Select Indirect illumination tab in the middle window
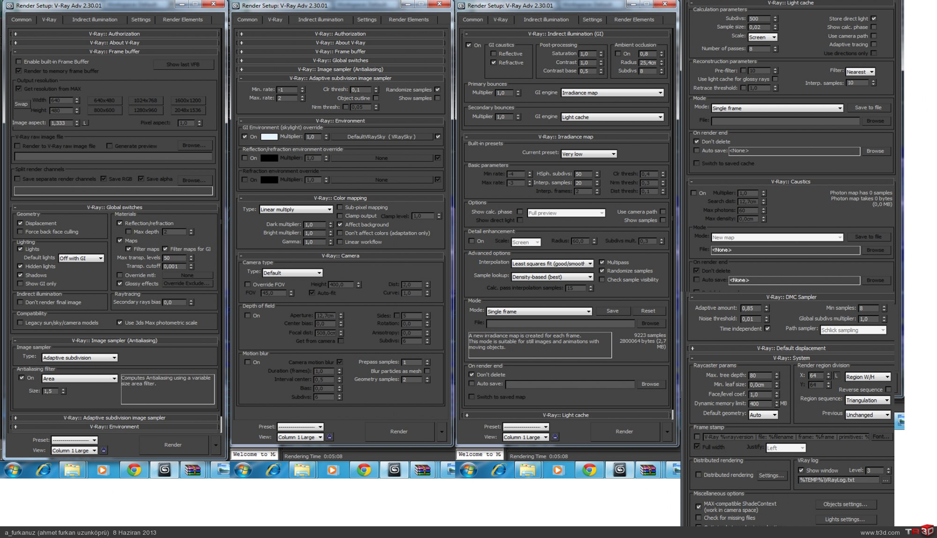The image size is (937, 538). pos(320,20)
